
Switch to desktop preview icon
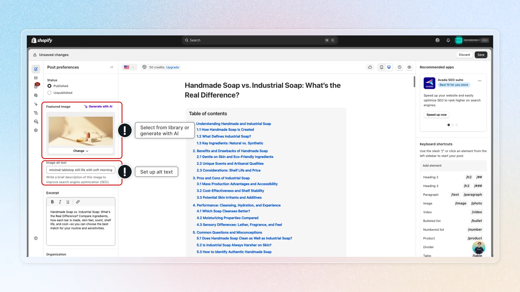(x=389, y=67)
